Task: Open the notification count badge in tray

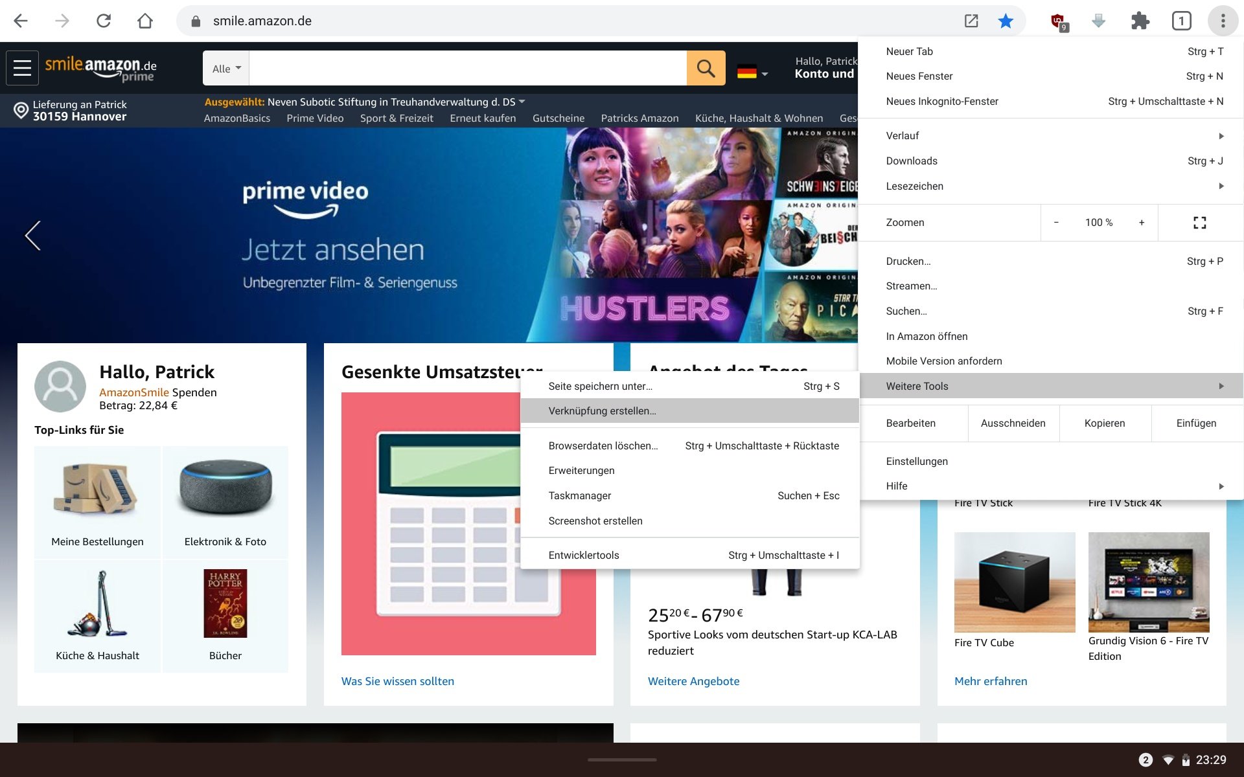Action: click(x=1146, y=760)
